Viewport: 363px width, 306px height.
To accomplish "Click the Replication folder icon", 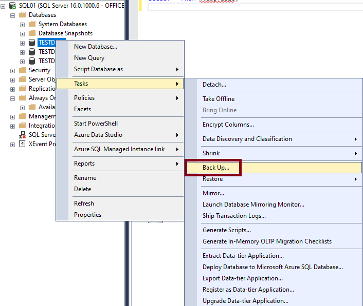I will pos(22,89).
